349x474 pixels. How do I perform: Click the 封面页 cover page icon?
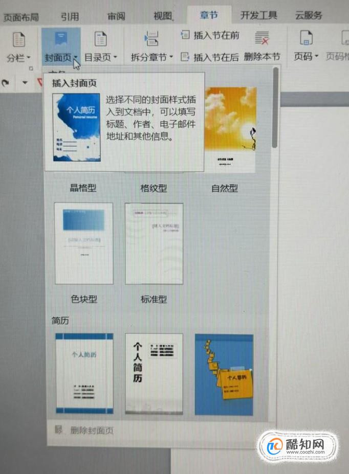(x=61, y=39)
